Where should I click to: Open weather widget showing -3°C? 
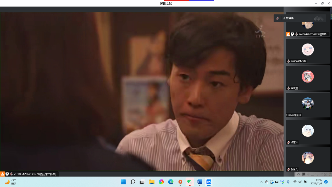(x=10, y=182)
